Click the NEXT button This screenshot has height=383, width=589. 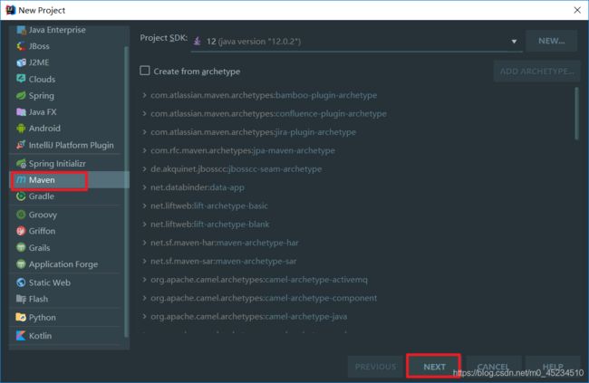[434, 367]
